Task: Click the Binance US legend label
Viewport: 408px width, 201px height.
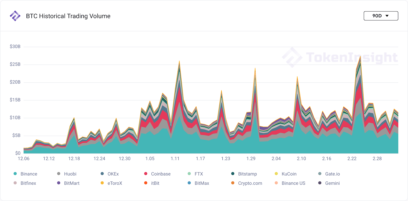Action: point(294,183)
